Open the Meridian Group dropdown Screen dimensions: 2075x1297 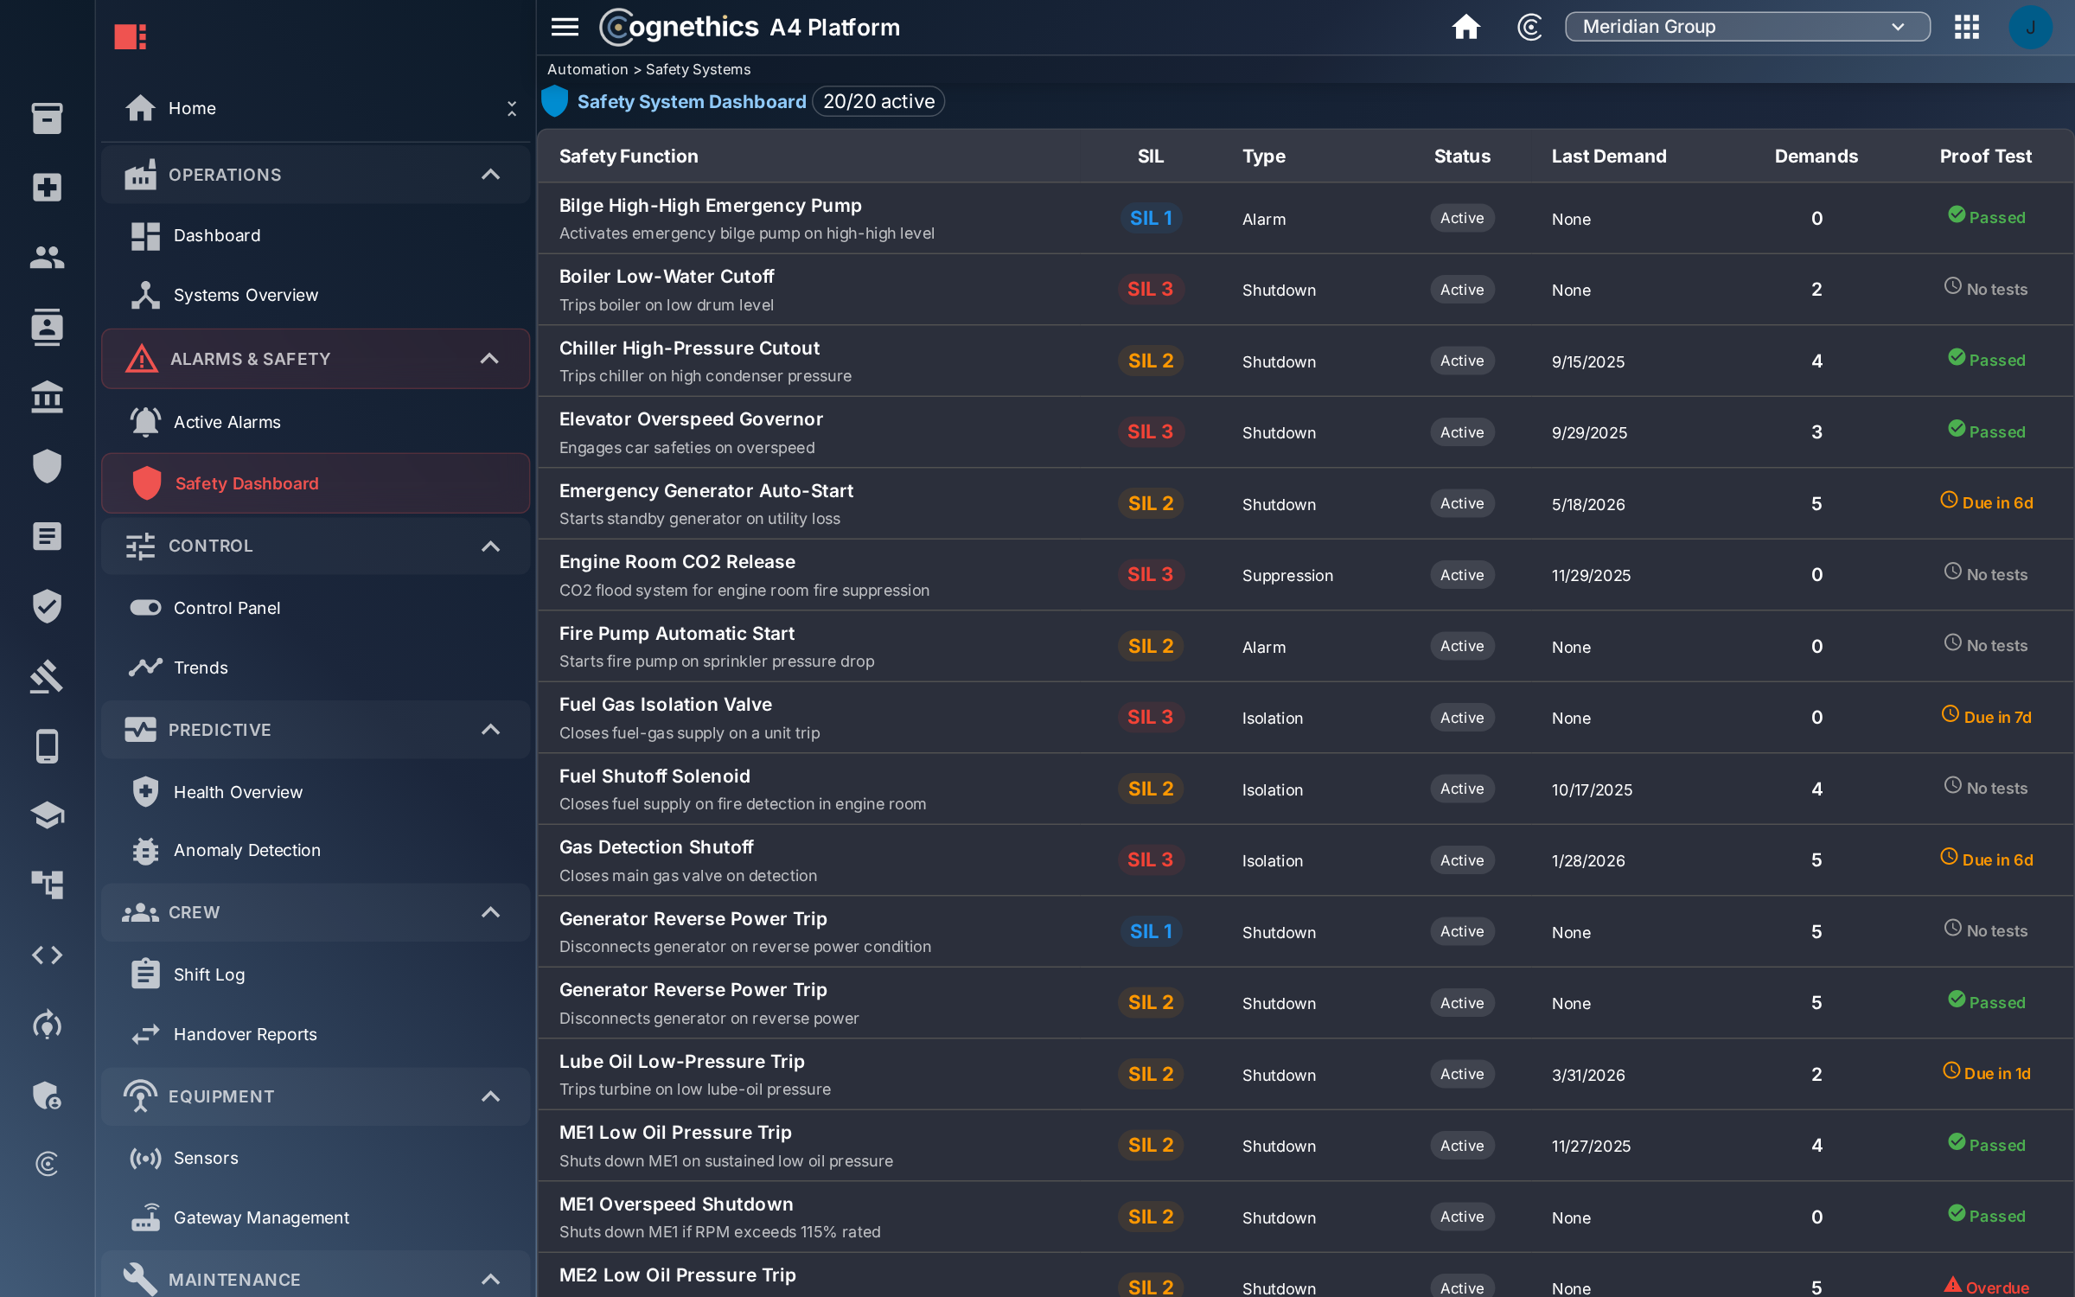(x=1746, y=27)
